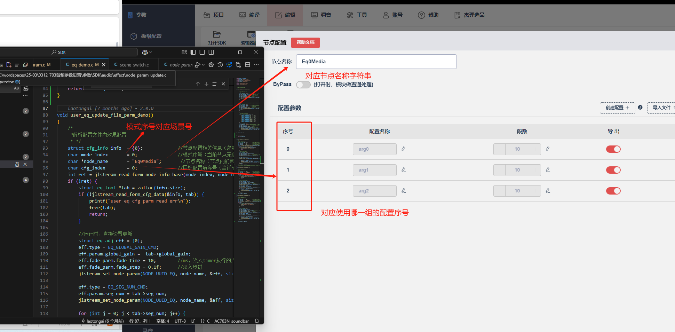Viewport: 675px width, 332px height.
Task: Click the compare changes icon in editor toolbar
Action: (x=238, y=65)
